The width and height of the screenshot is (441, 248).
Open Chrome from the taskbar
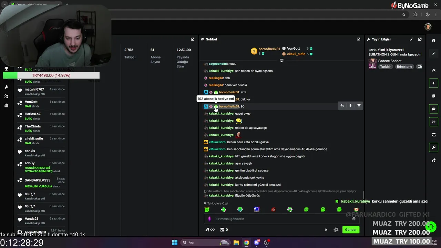tap(246, 242)
